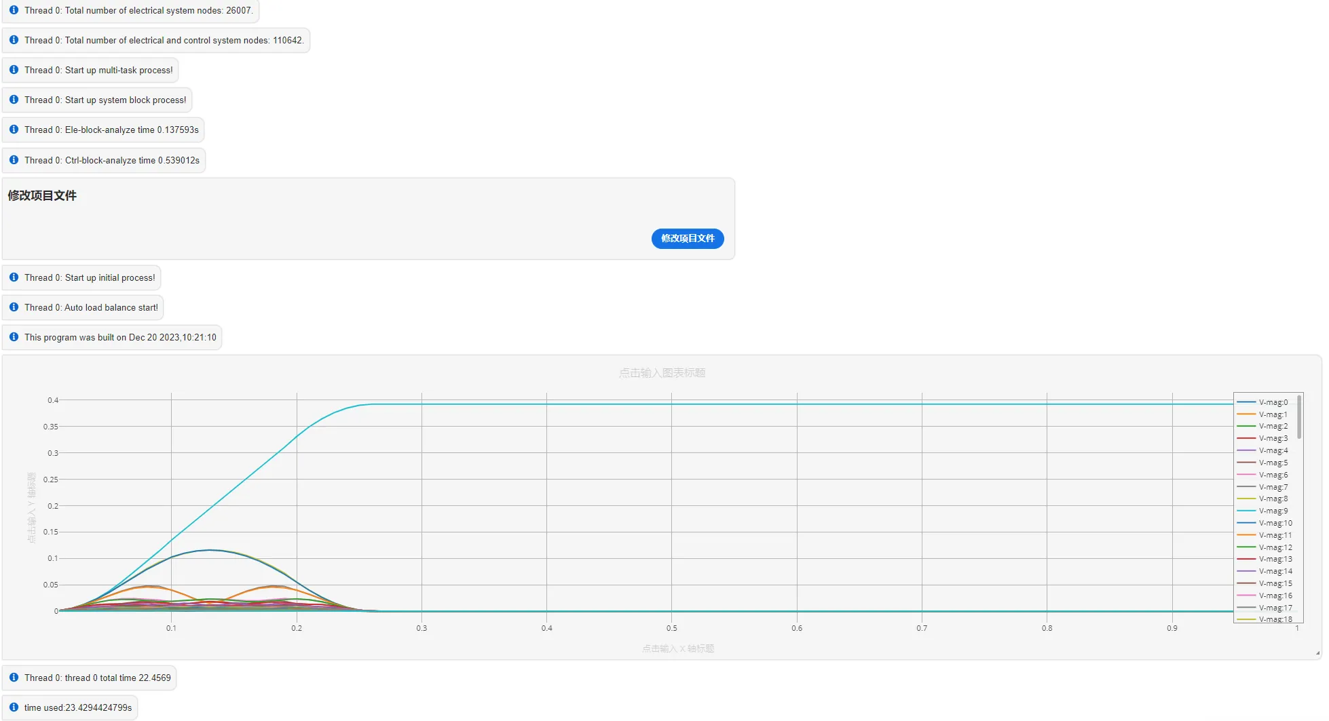Click info icon beside Start up initial process
This screenshot has height=721, width=1329.
click(x=14, y=277)
